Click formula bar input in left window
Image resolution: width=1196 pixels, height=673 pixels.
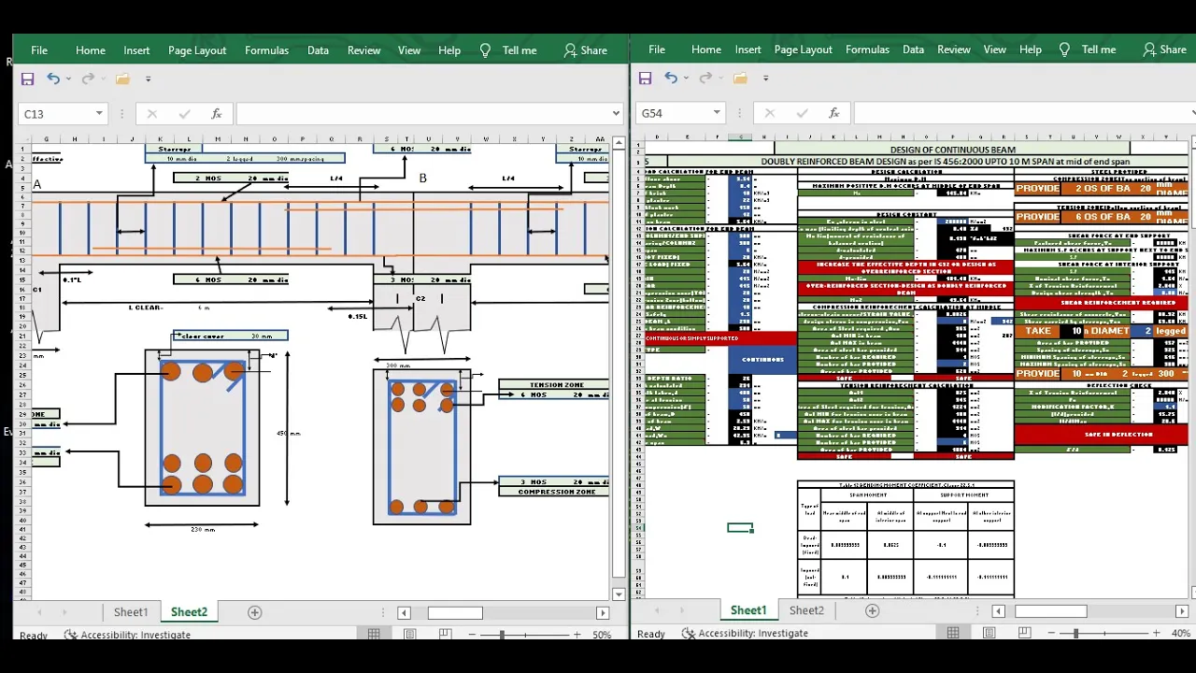(x=423, y=114)
